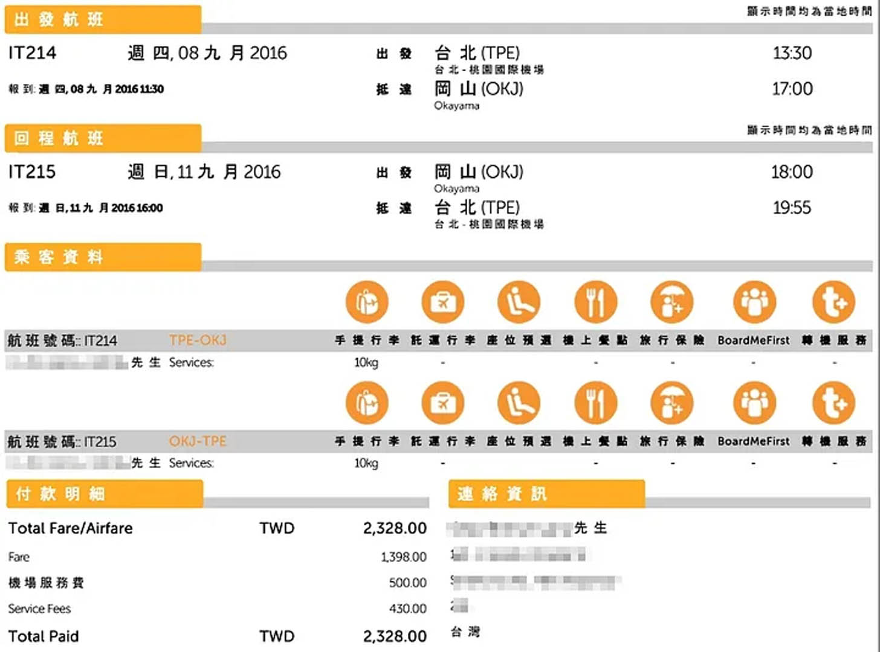This screenshot has height=652, width=880.
Task: Click the TPE-OKJ route label
Action: (x=198, y=340)
